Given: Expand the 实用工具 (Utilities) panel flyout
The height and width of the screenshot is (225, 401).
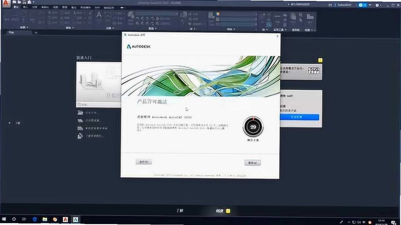Looking at the screenshot, I should (x=280, y=29).
